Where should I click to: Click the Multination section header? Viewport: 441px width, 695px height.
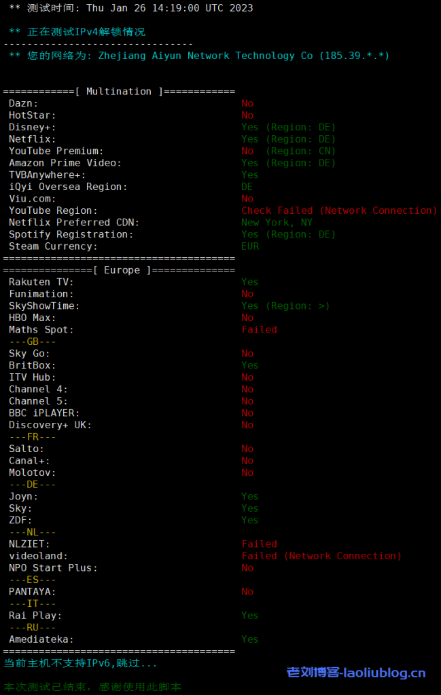click(x=119, y=92)
